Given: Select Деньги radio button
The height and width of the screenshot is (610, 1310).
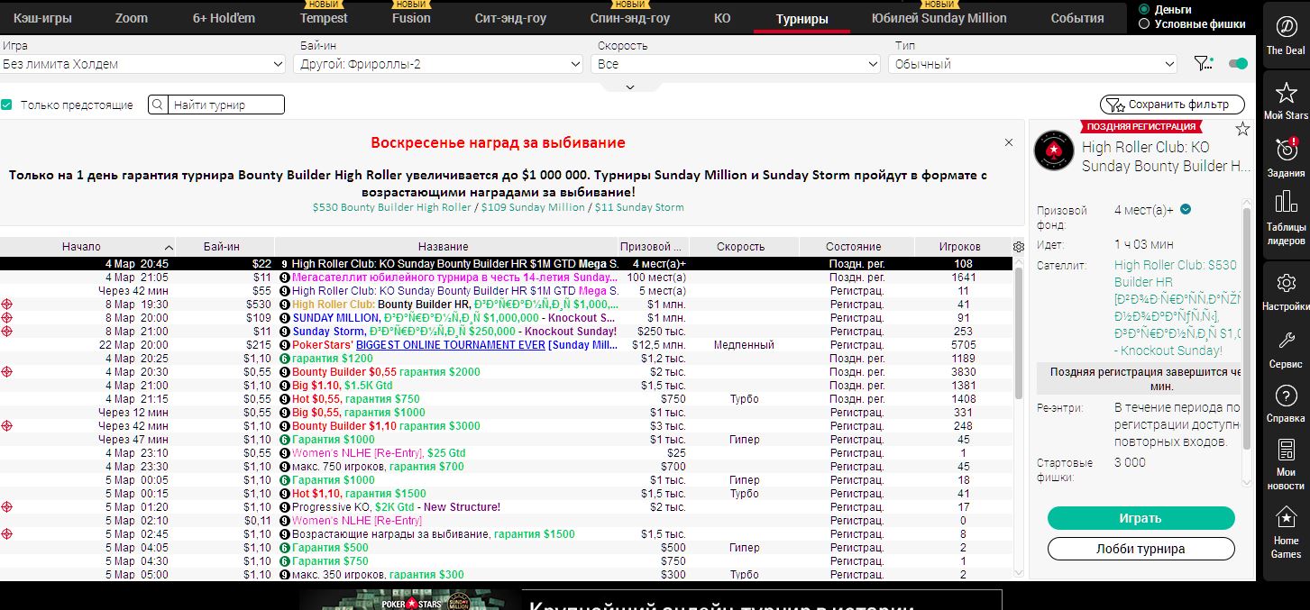Looking at the screenshot, I should (1144, 9).
